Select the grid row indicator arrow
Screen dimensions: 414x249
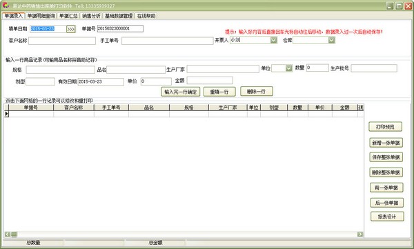click(x=7, y=114)
